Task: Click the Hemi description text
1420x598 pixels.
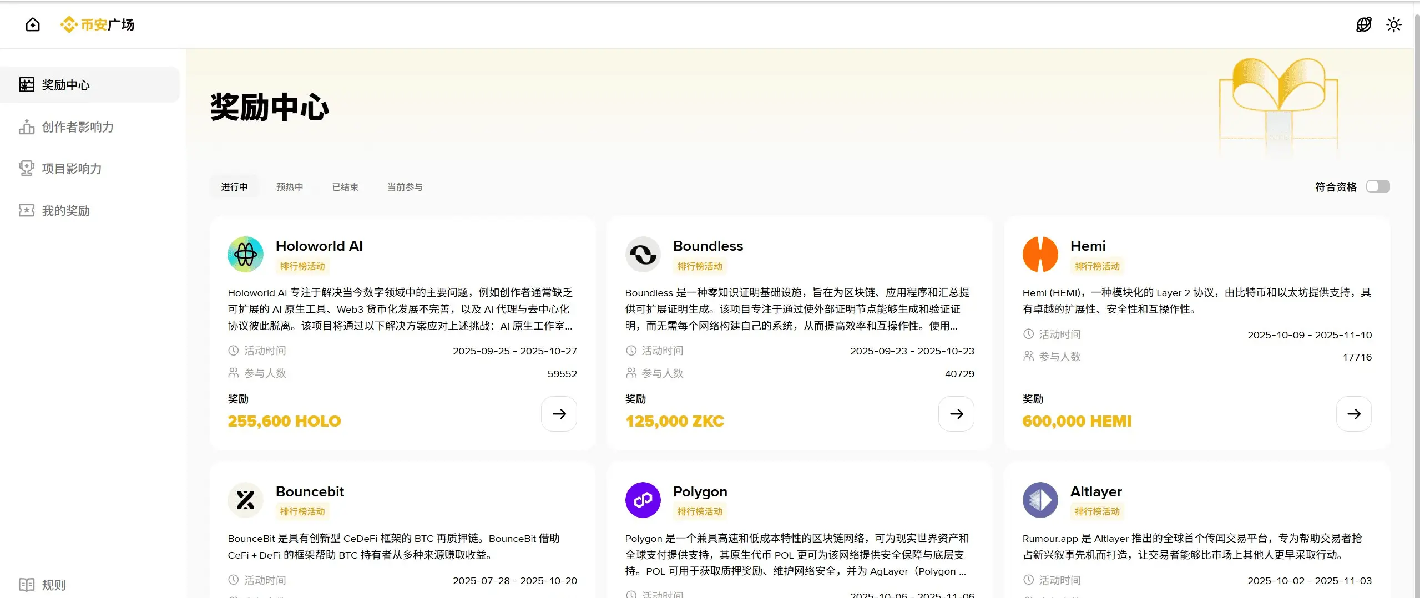Action: (x=1197, y=301)
